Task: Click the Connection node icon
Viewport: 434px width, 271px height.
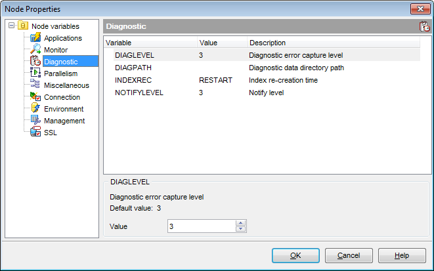Action: click(x=35, y=97)
